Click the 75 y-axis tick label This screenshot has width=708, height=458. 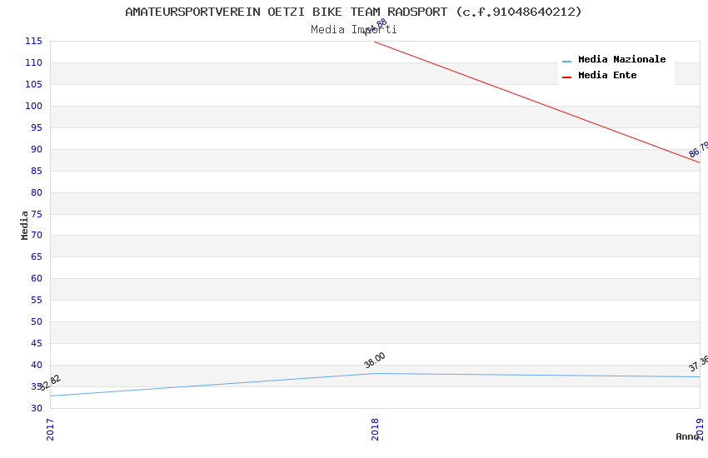[x=37, y=214]
